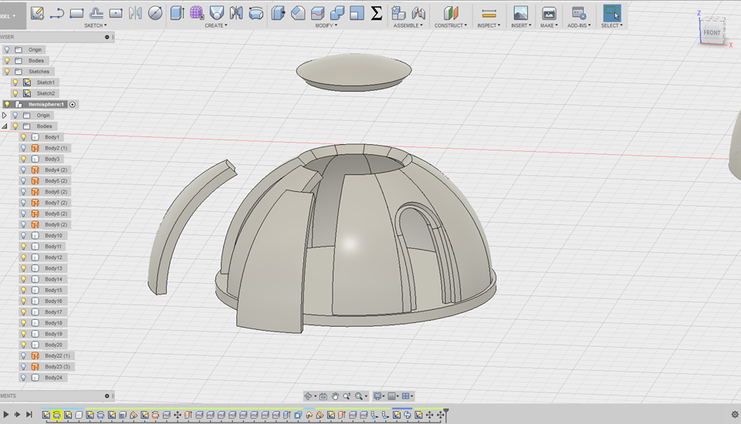Select the Hole creation tool
The image size is (741, 424).
216,13
